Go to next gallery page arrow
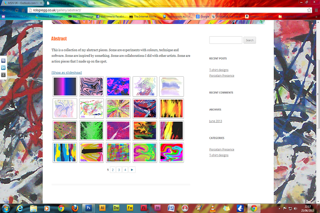 [x=132, y=170]
